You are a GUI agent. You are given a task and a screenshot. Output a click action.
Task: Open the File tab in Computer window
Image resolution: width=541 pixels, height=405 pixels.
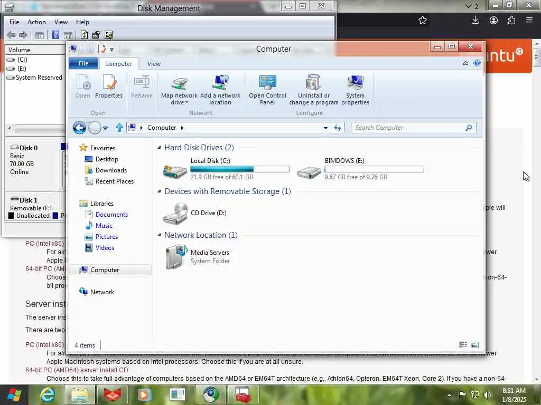click(x=83, y=63)
